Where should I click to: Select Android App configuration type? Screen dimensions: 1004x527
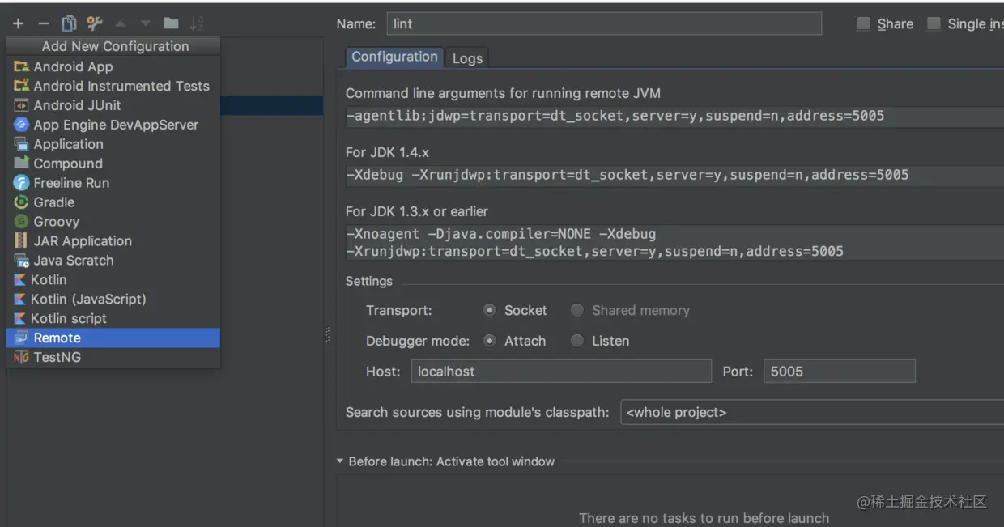[x=113, y=66]
